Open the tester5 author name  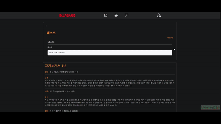click(x=170, y=38)
